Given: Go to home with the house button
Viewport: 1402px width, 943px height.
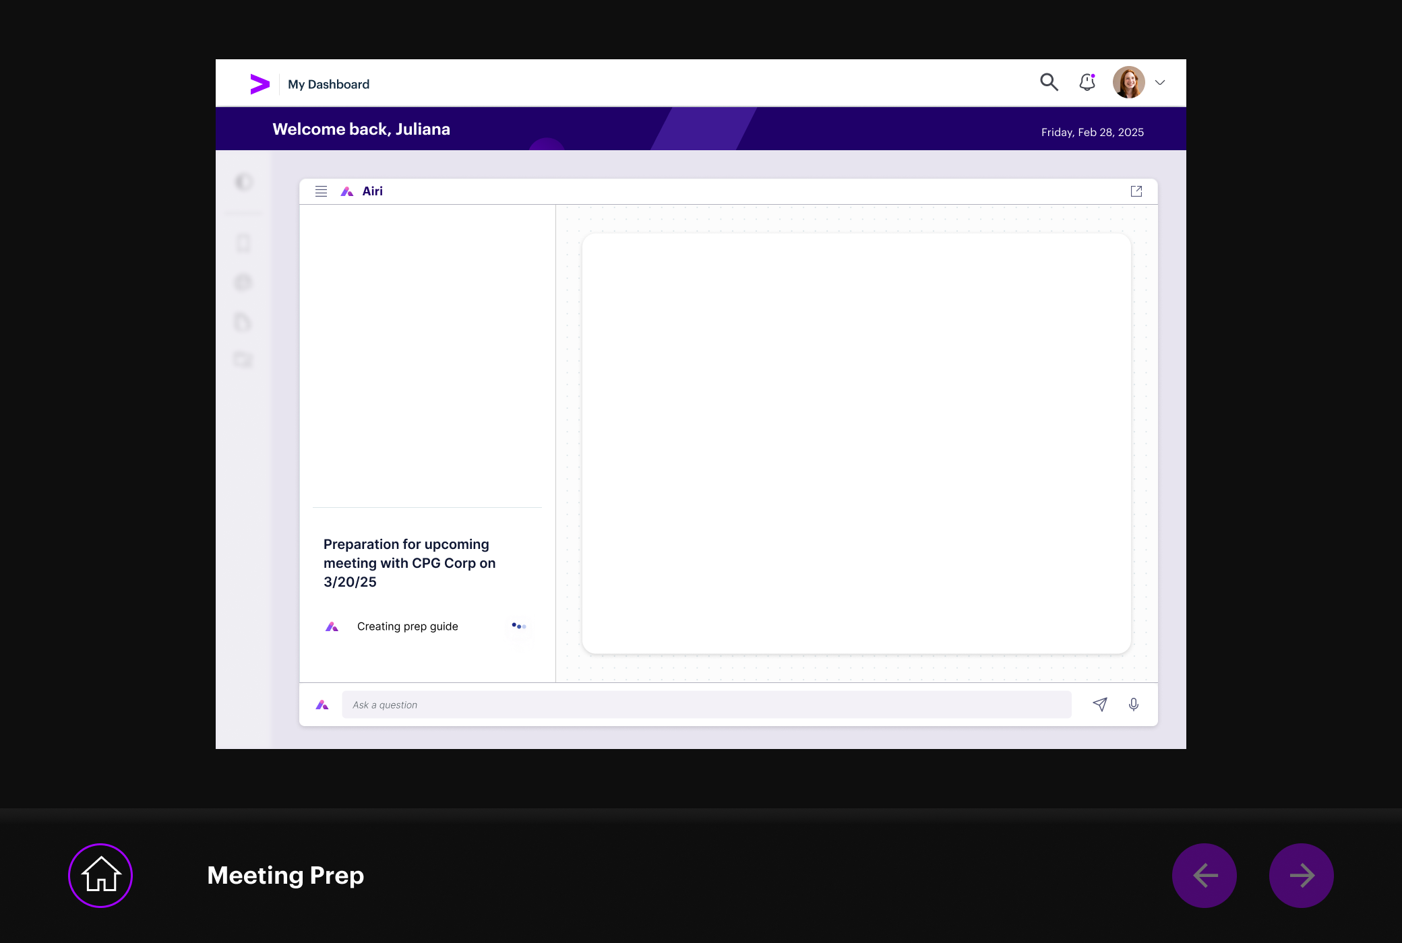Looking at the screenshot, I should [x=100, y=876].
